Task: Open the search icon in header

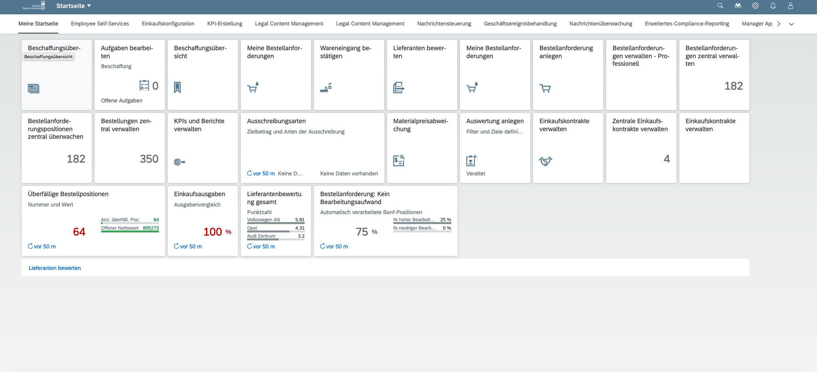Action: pyautogui.click(x=720, y=6)
